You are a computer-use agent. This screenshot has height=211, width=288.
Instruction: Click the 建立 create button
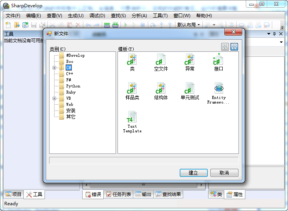pyautogui.click(x=194, y=173)
